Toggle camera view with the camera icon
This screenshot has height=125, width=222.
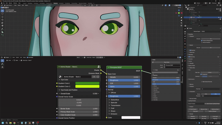[181, 23]
